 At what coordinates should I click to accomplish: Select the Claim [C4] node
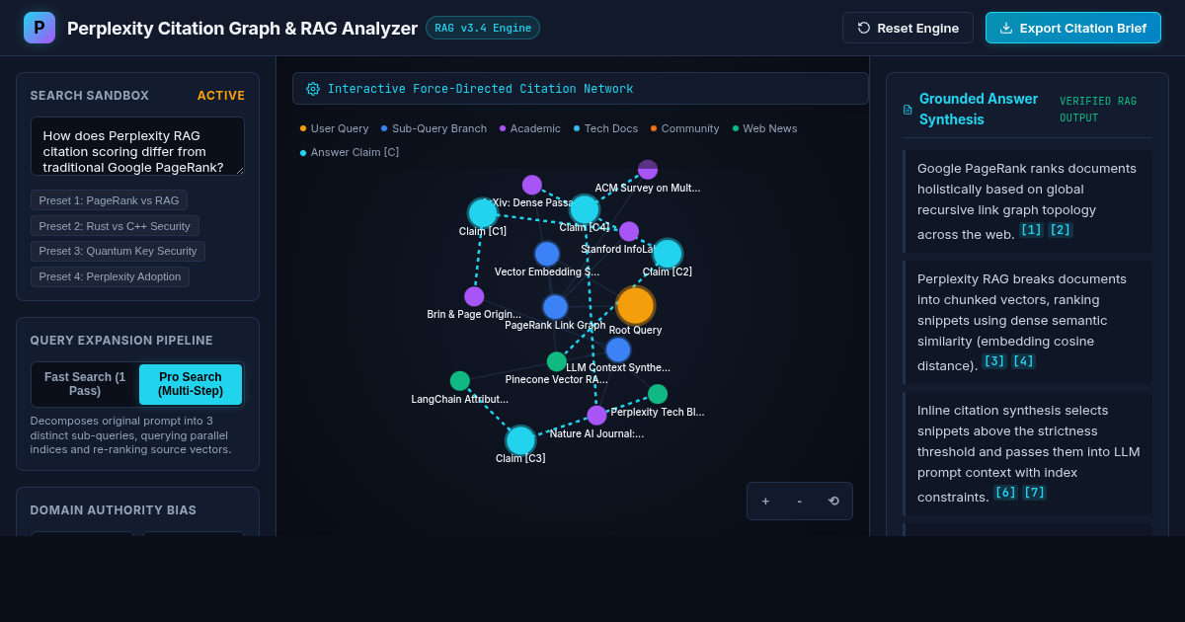pos(585,209)
